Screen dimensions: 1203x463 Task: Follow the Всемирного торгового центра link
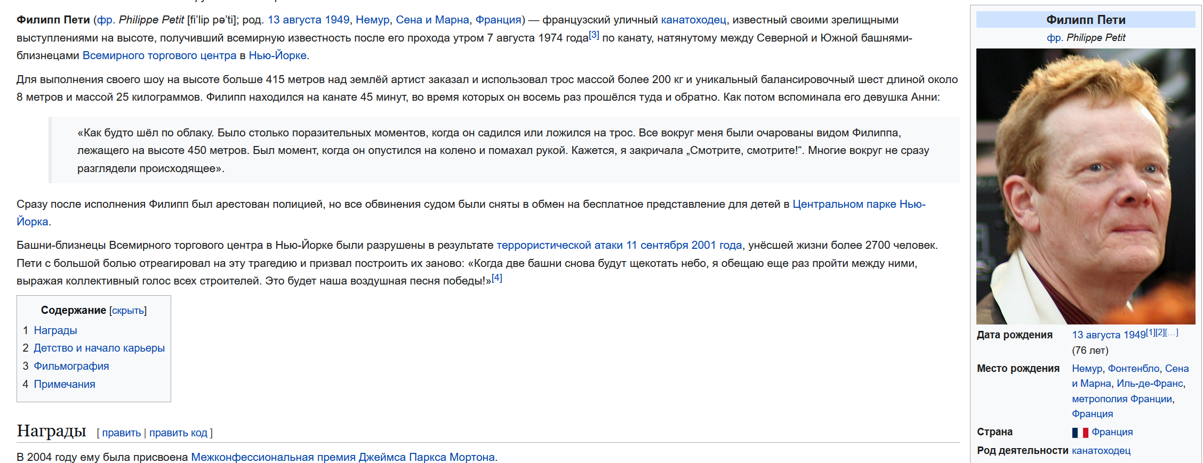(159, 55)
